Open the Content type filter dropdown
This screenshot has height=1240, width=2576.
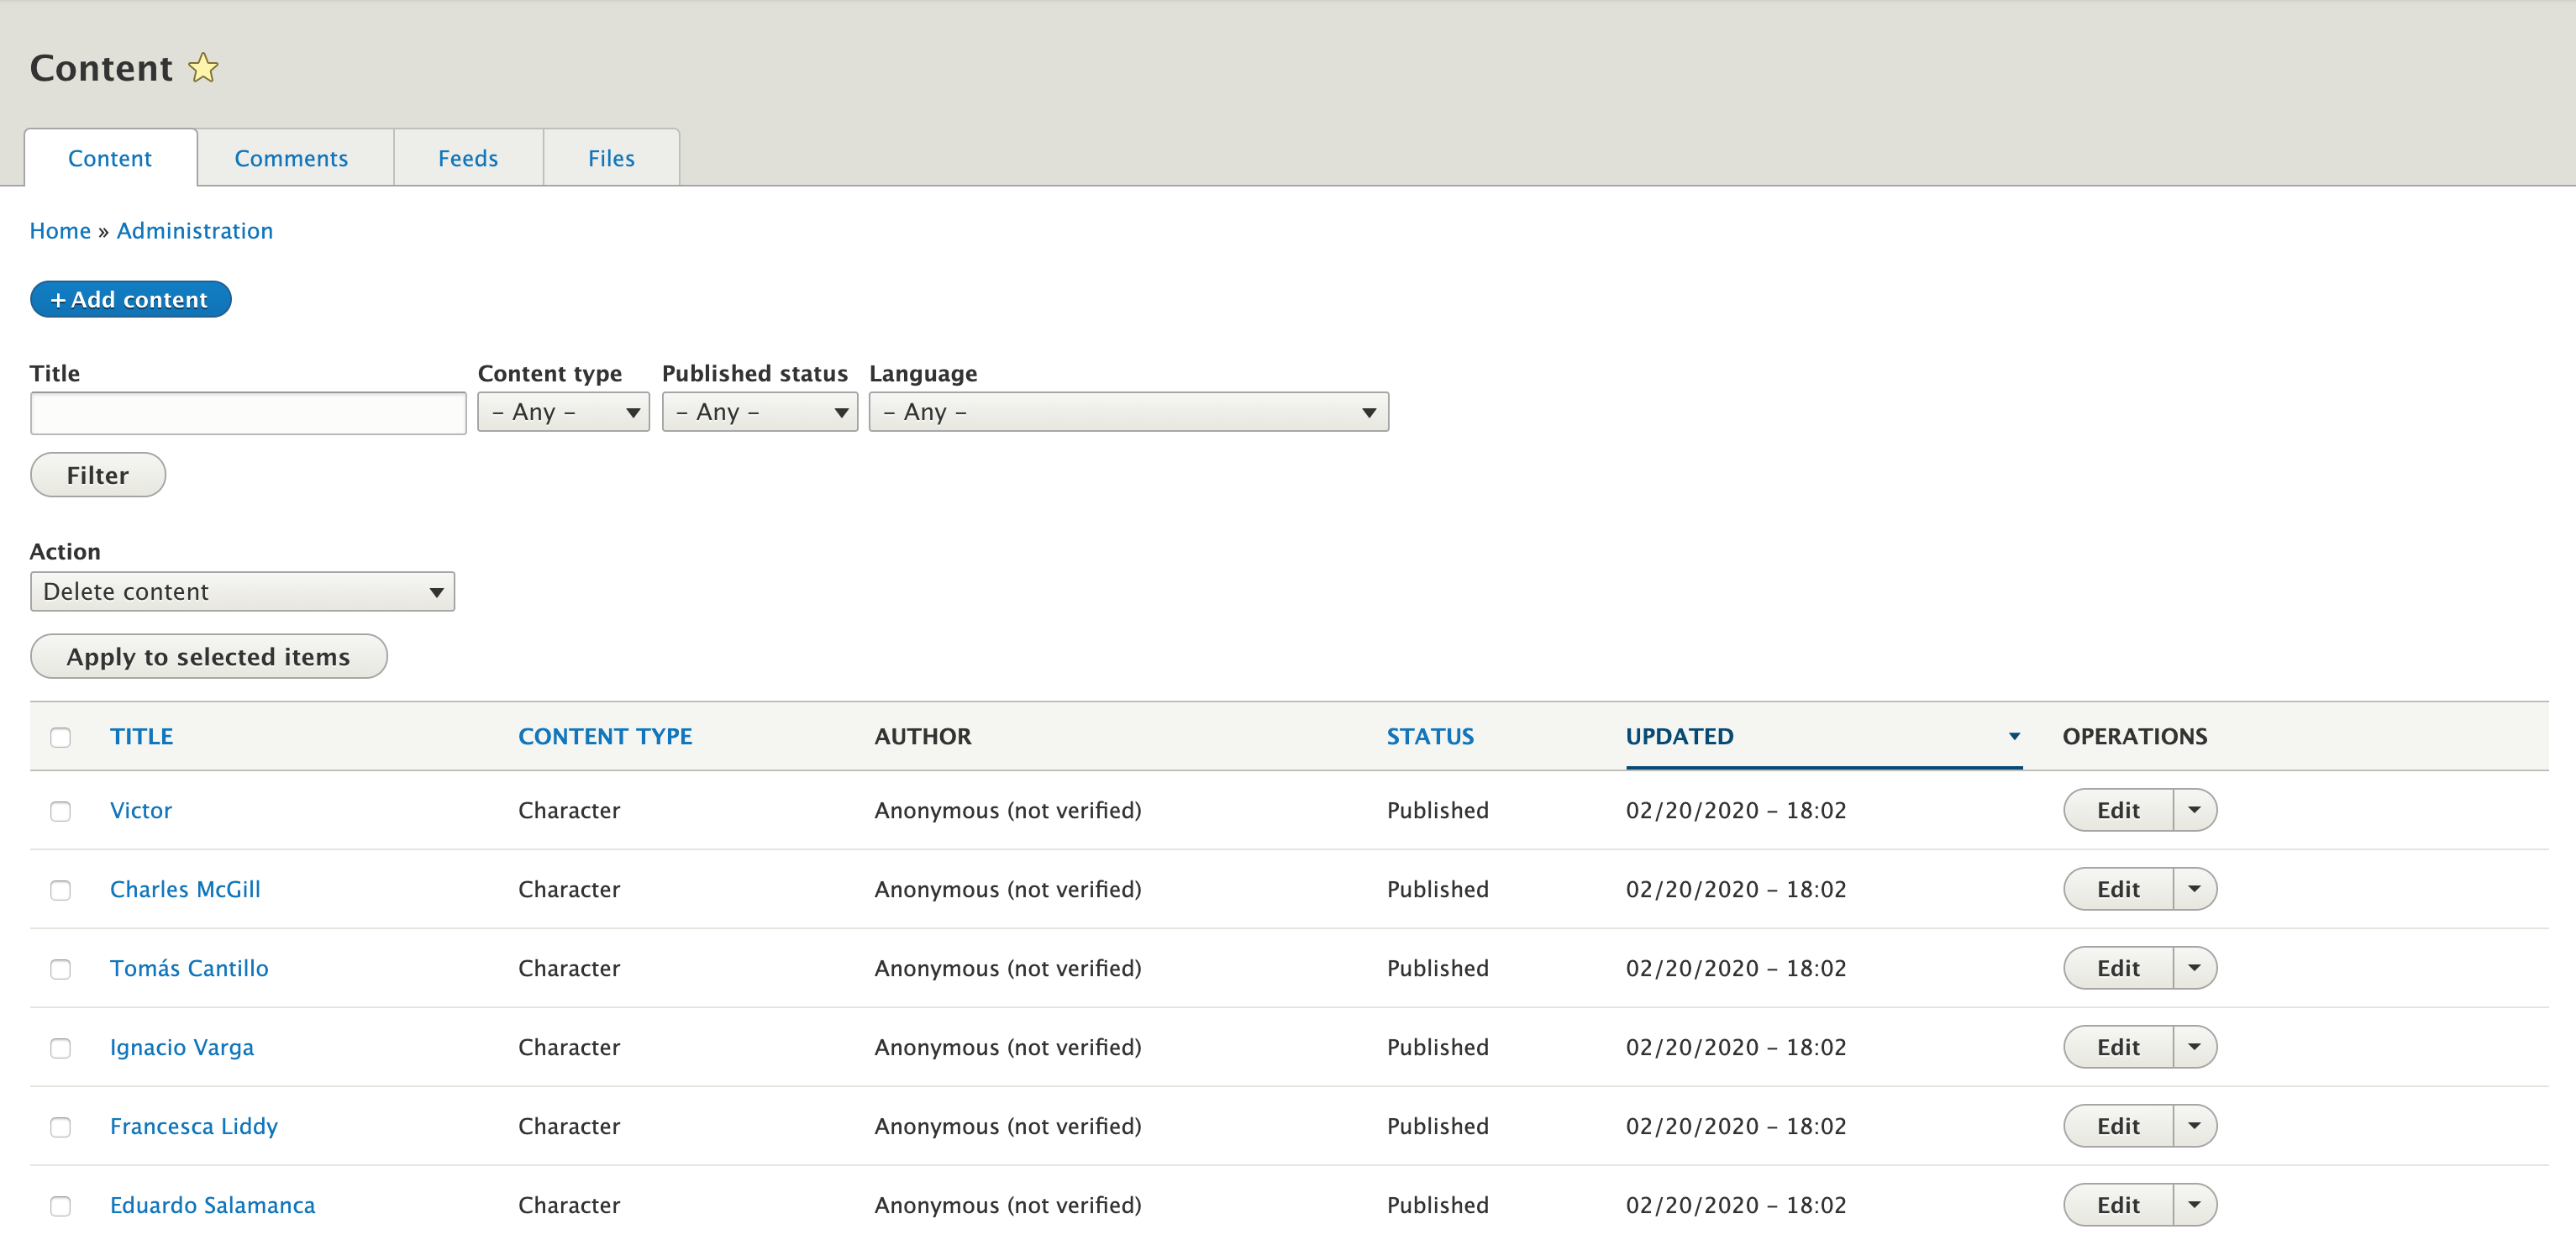point(563,412)
